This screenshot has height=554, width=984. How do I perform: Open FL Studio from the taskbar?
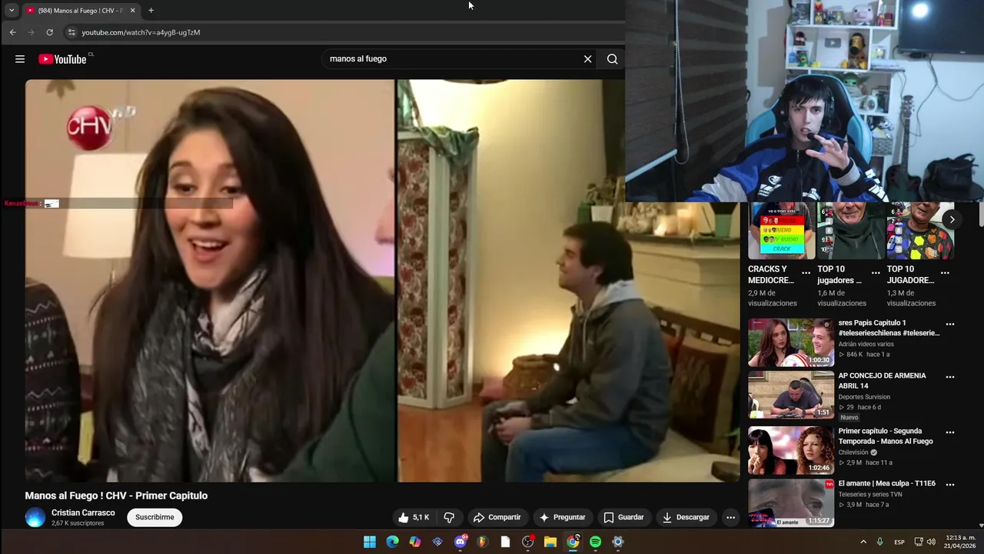[x=483, y=542]
